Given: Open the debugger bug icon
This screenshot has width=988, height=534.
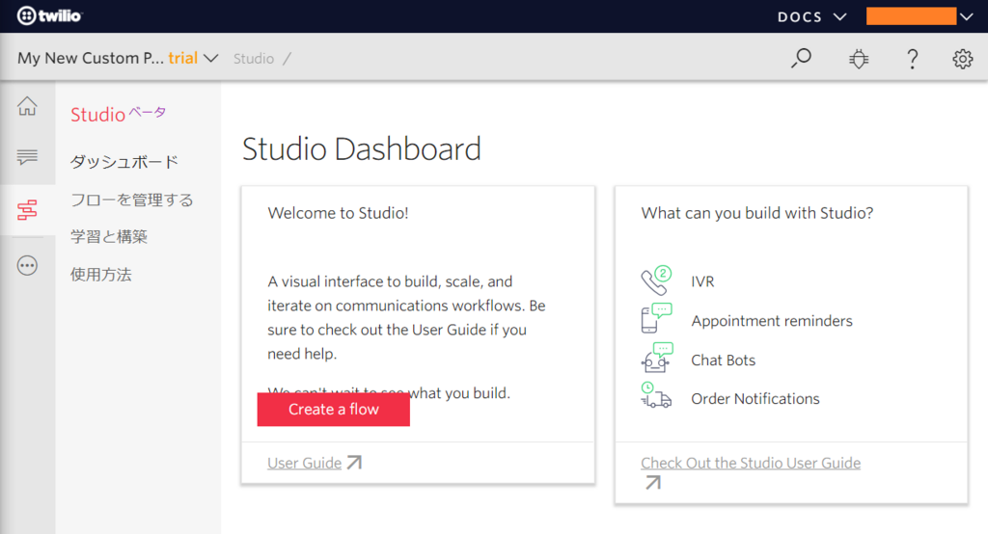Looking at the screenshot, I should click(858, 59).
